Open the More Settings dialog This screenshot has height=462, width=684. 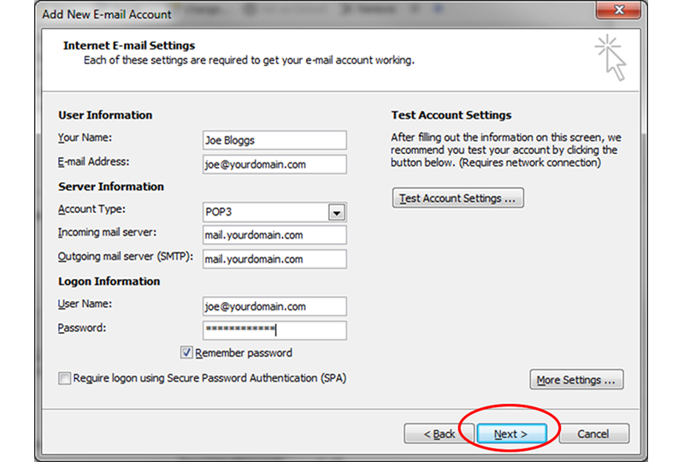click(576, 380)
